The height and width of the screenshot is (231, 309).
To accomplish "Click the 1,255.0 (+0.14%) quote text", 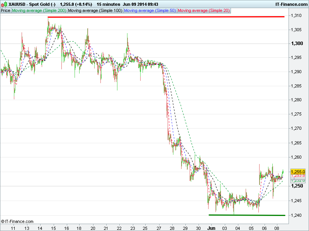I will point(76,3).
